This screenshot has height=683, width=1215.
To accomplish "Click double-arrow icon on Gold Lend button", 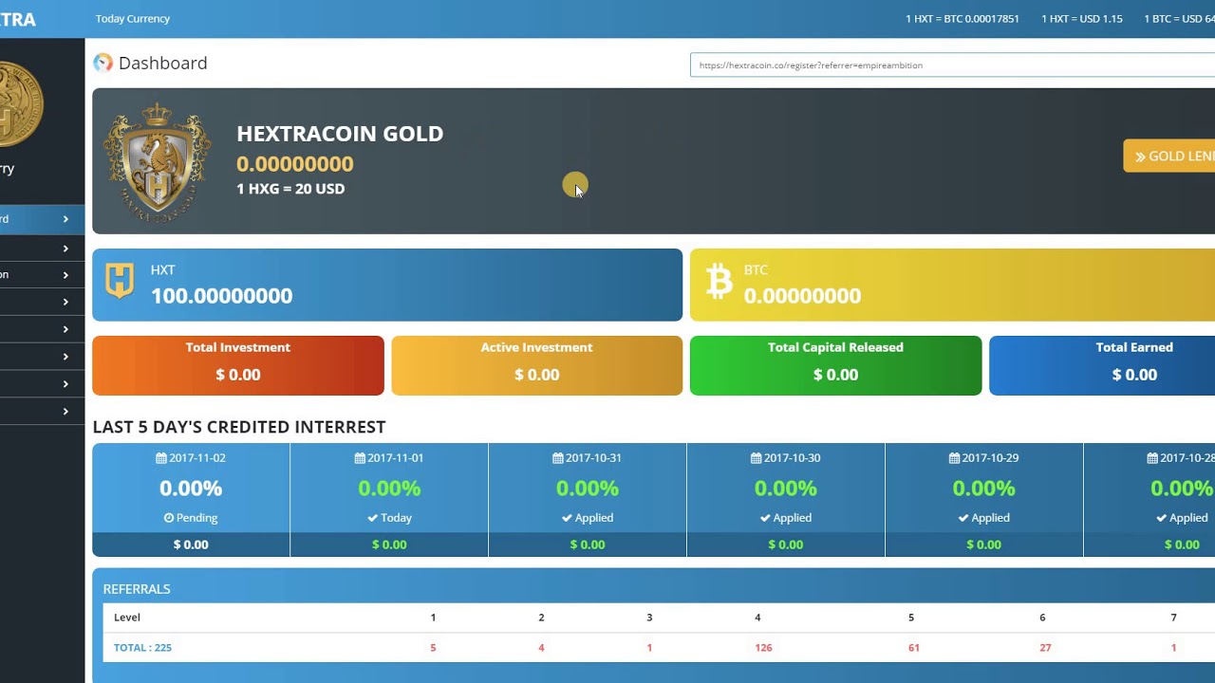I will (1140, 157).
